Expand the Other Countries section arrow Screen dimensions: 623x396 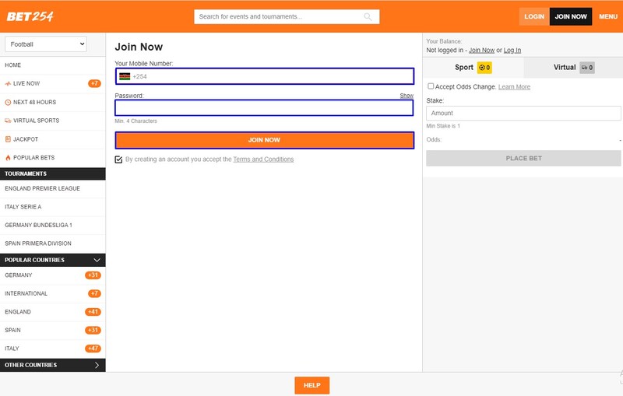[x=97, y=365]
